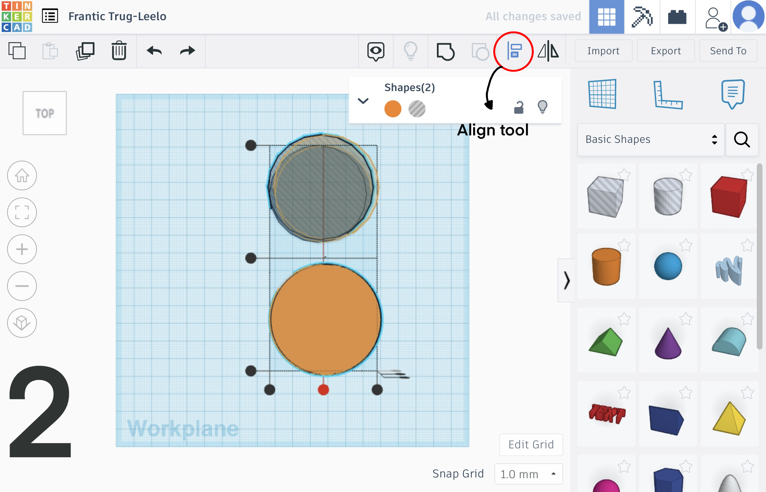766x492 pixels.
Task: Click the Duplicate and repeat icon
Action: [85, 51]
